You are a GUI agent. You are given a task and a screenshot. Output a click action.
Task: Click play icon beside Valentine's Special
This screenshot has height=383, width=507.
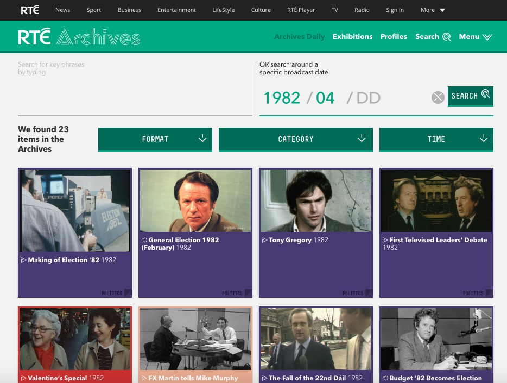(x=23, y=378)
